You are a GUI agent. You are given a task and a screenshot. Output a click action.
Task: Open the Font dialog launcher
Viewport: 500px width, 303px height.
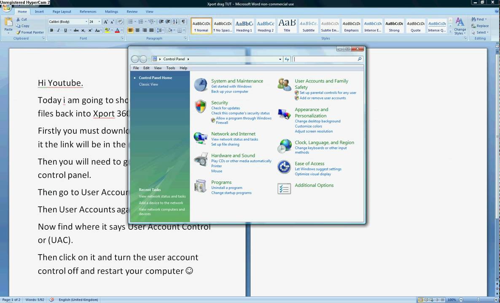coord(122,38)
